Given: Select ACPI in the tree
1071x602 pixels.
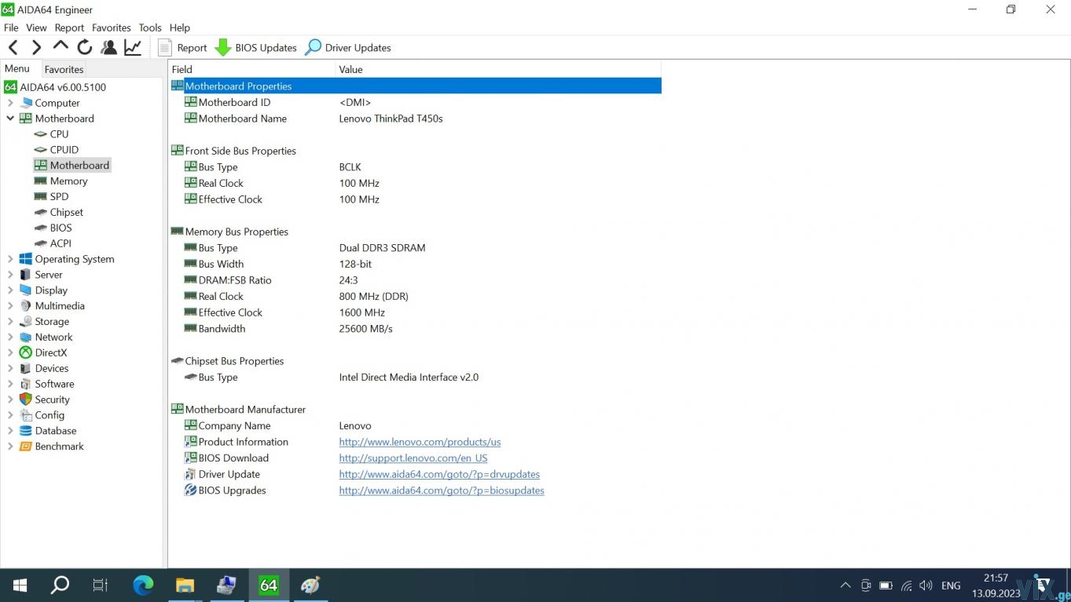Looking at the screenshot, I should click(x=61, y=243).
